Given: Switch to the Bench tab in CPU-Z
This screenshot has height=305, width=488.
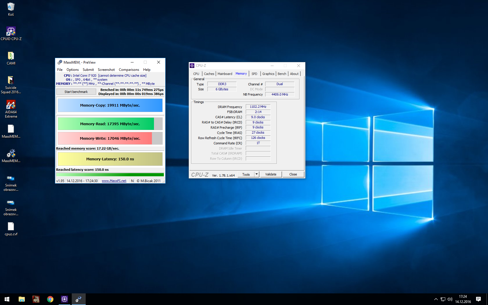Looking at the screenshot, I should click(x=282, y=74).
